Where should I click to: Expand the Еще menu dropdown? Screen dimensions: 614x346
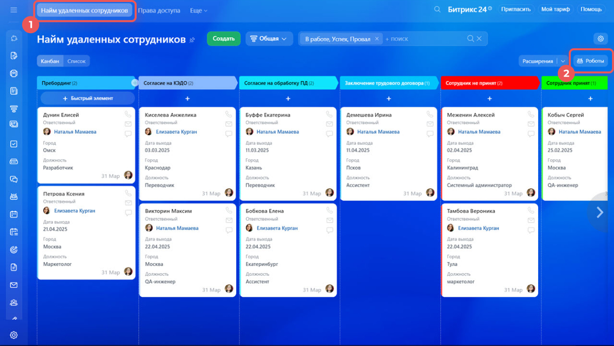(x=198, y=10)
